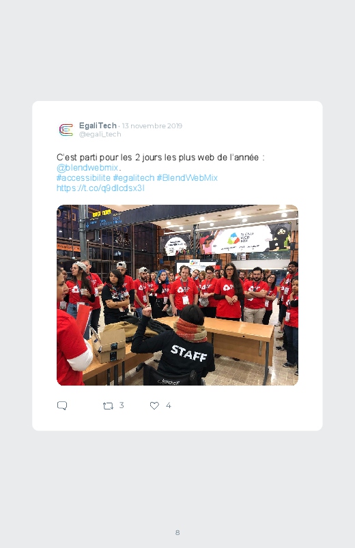Select the #accessibilite hashtag
355x548 pixels.
83,178
